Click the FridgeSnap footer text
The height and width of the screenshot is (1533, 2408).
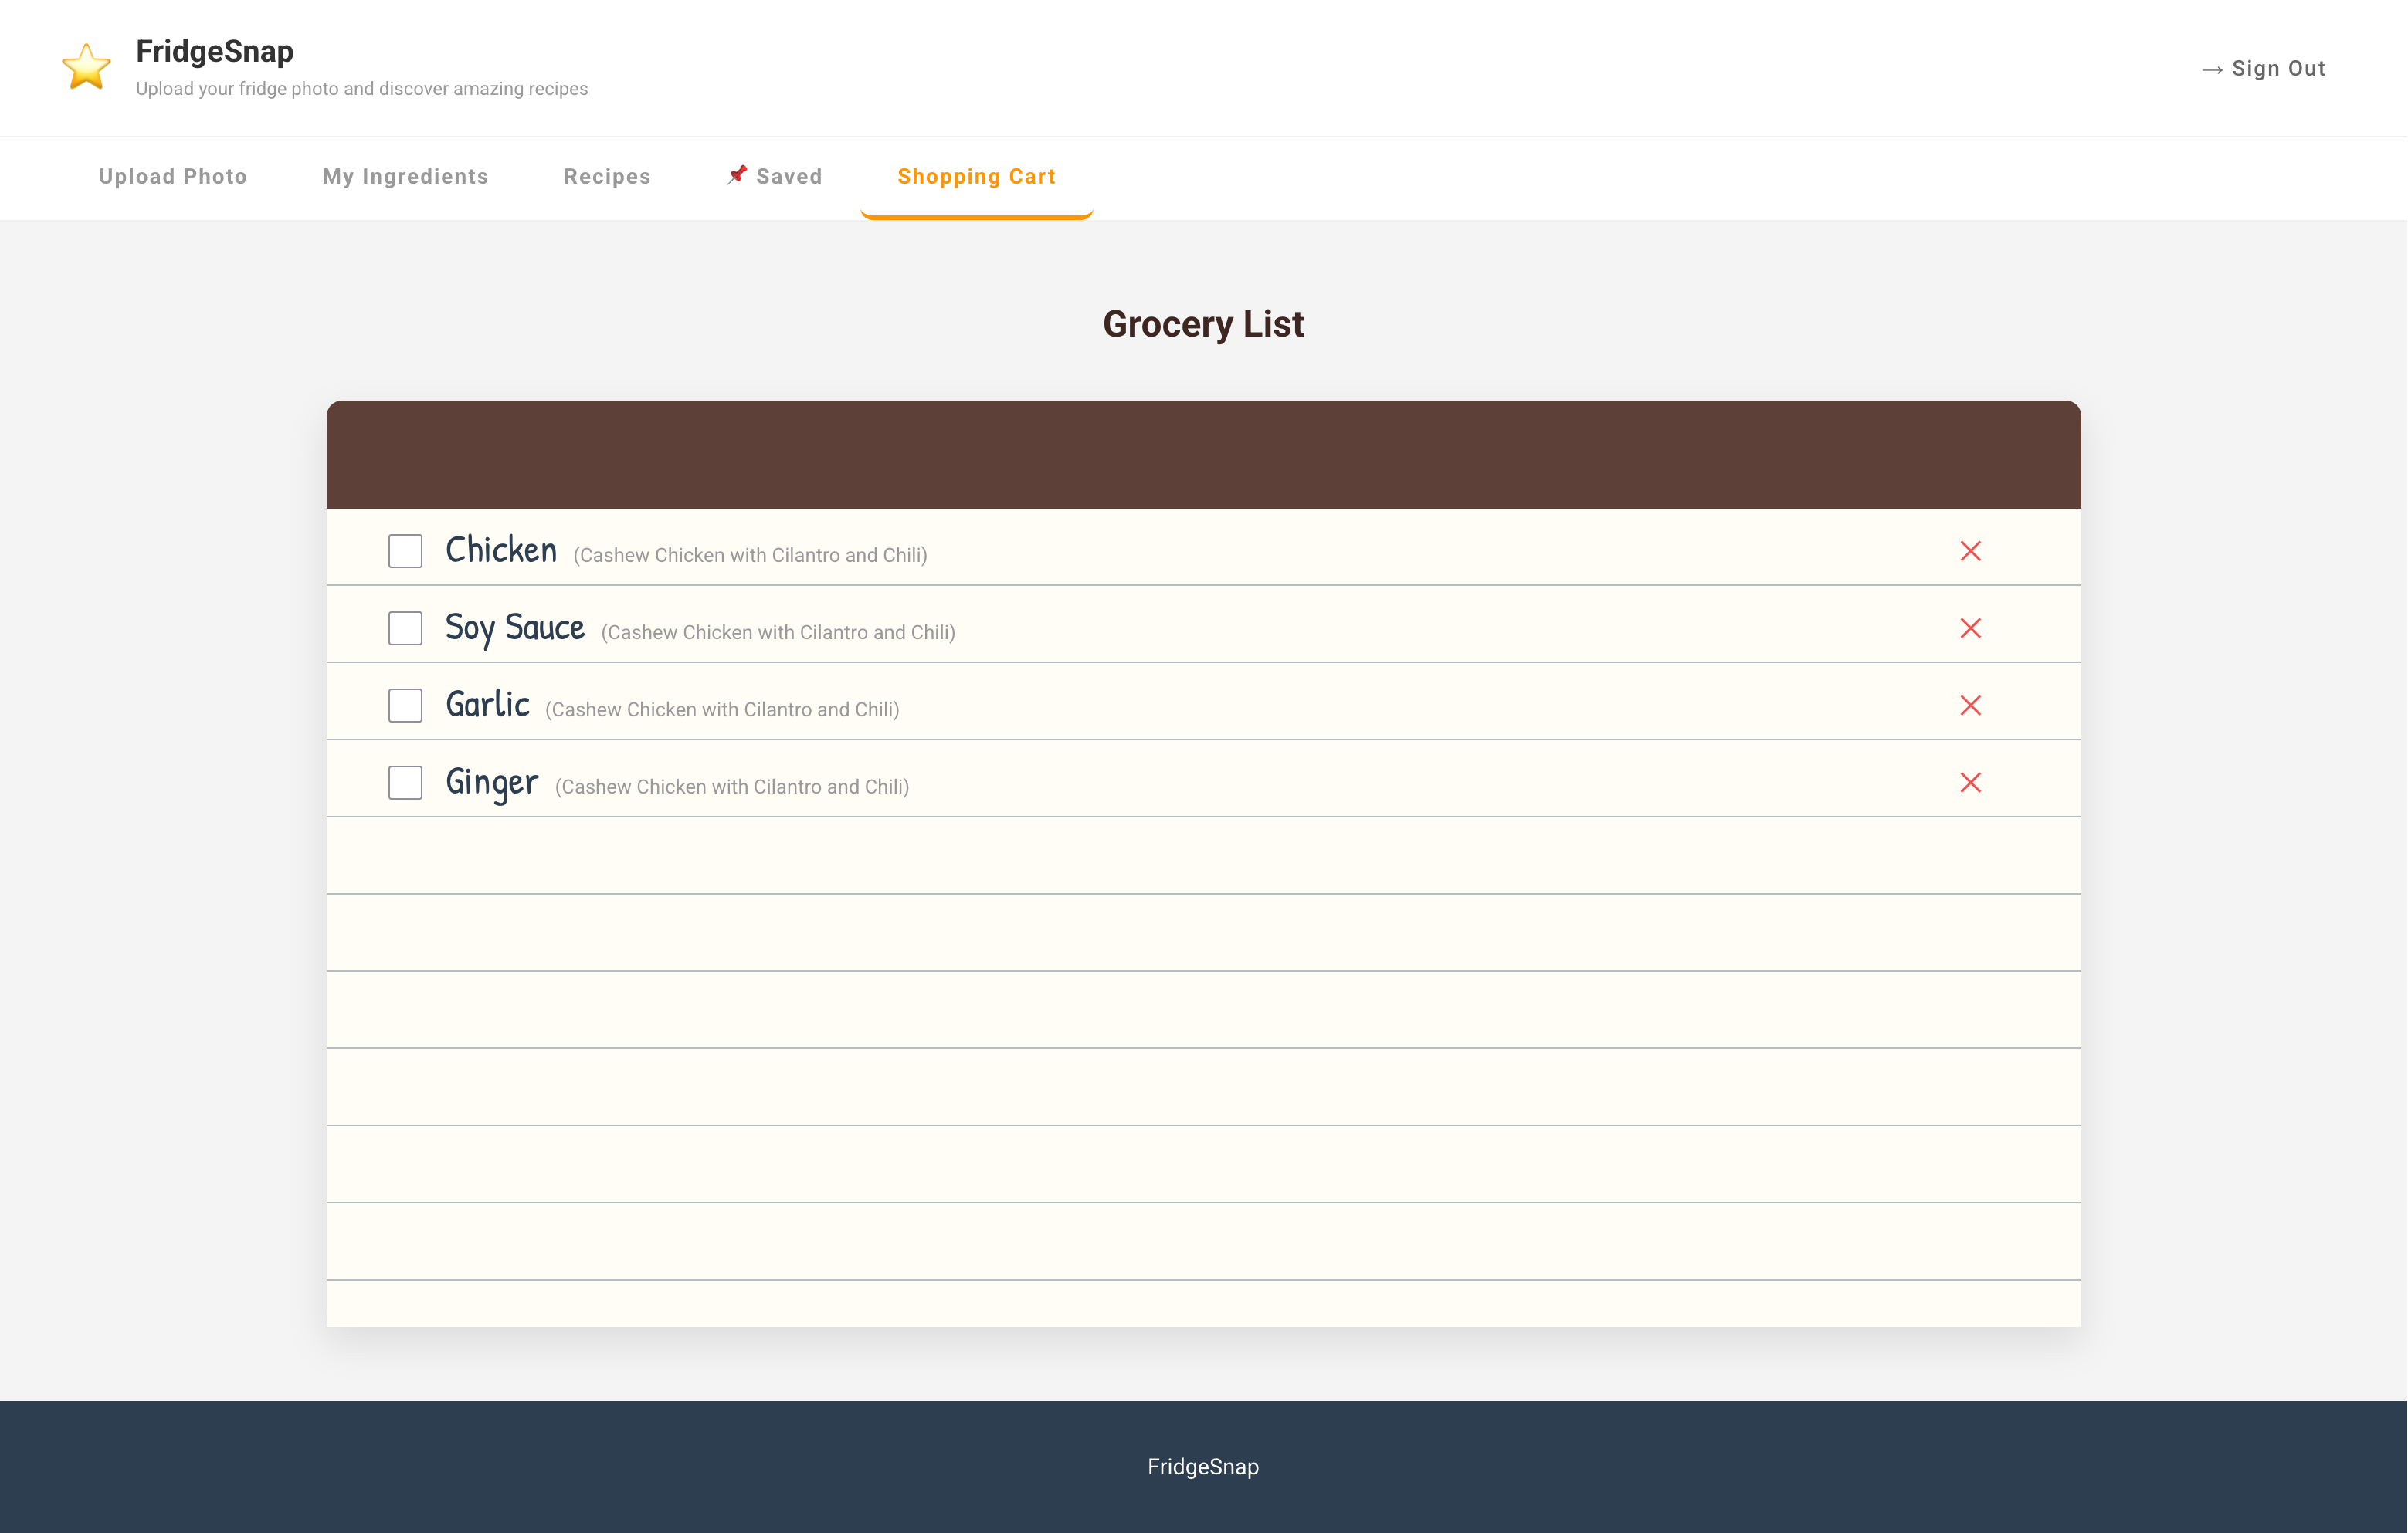1203,1466
